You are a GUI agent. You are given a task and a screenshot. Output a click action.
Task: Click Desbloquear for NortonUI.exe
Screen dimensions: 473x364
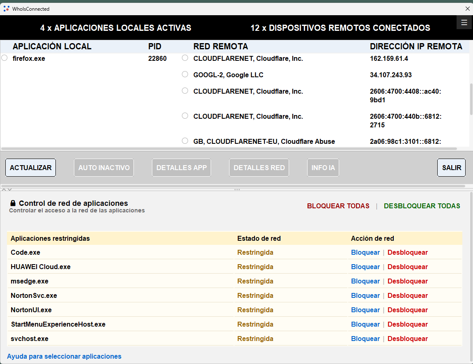click(408, 310)
